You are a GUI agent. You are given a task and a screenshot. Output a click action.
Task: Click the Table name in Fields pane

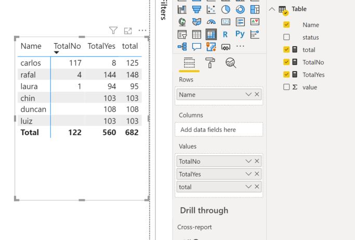point(299,9)
